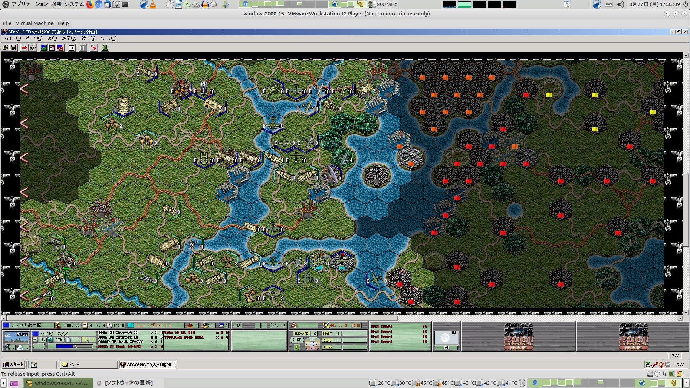Click the first Civil Guard list entry
690x388 pixels.
pyautogui.click(x=399, y=327)
